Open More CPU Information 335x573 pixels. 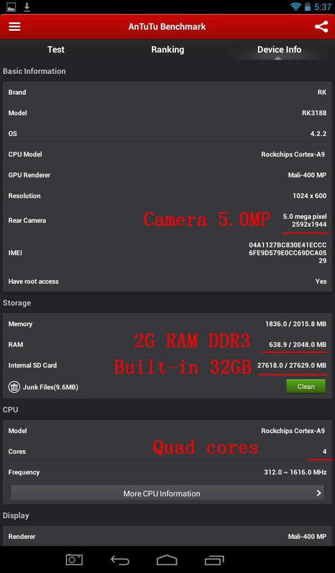(x=167, y=493)
